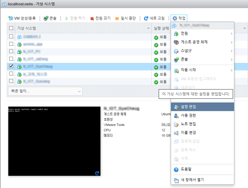Click the VM icon in the acronis row

point(20,45)
